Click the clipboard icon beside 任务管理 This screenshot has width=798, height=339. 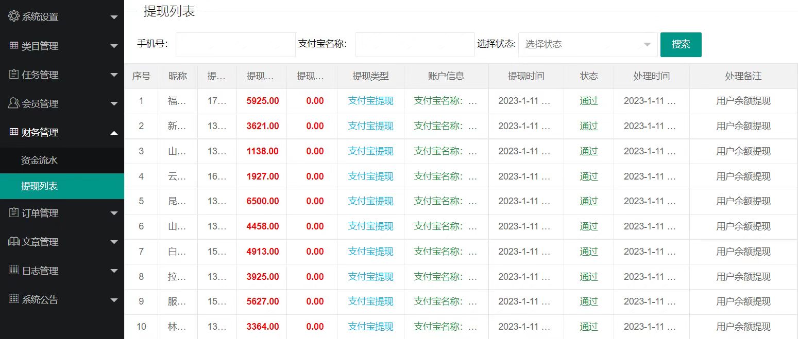coord(14,75)
